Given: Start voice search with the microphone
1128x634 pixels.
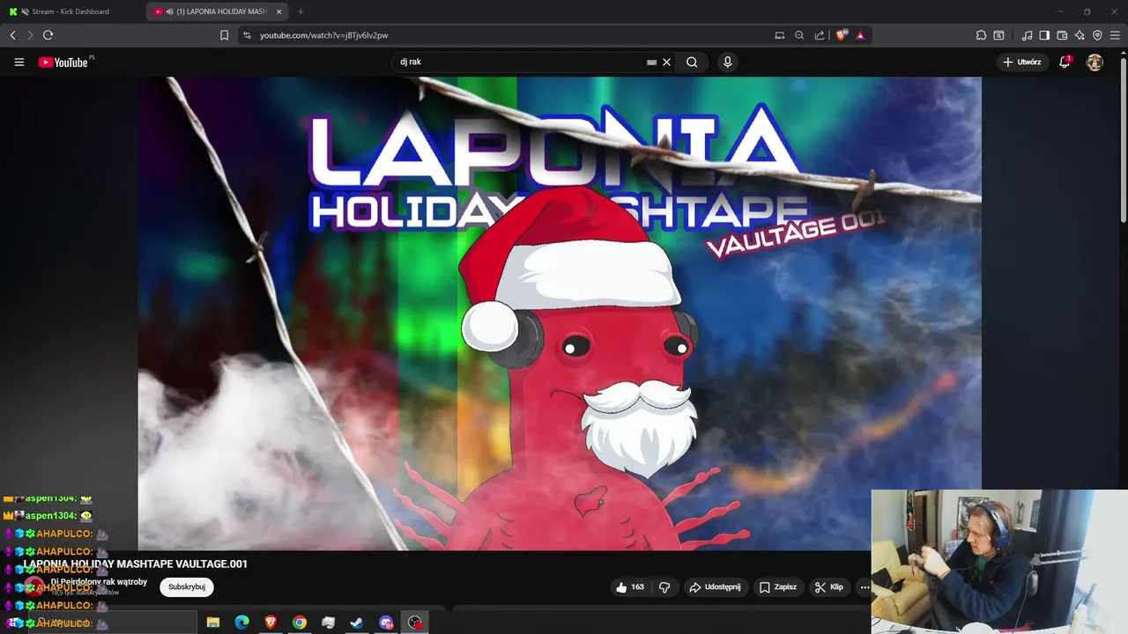Looking at the screenshot, I should (x=727, y=63).
